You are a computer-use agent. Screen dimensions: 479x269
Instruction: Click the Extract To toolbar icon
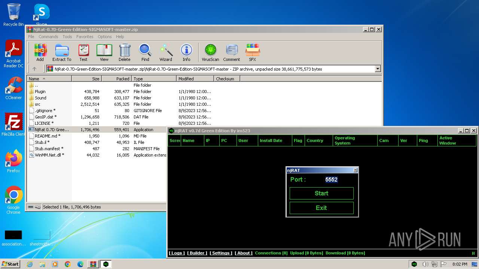(x=62, y=52)
